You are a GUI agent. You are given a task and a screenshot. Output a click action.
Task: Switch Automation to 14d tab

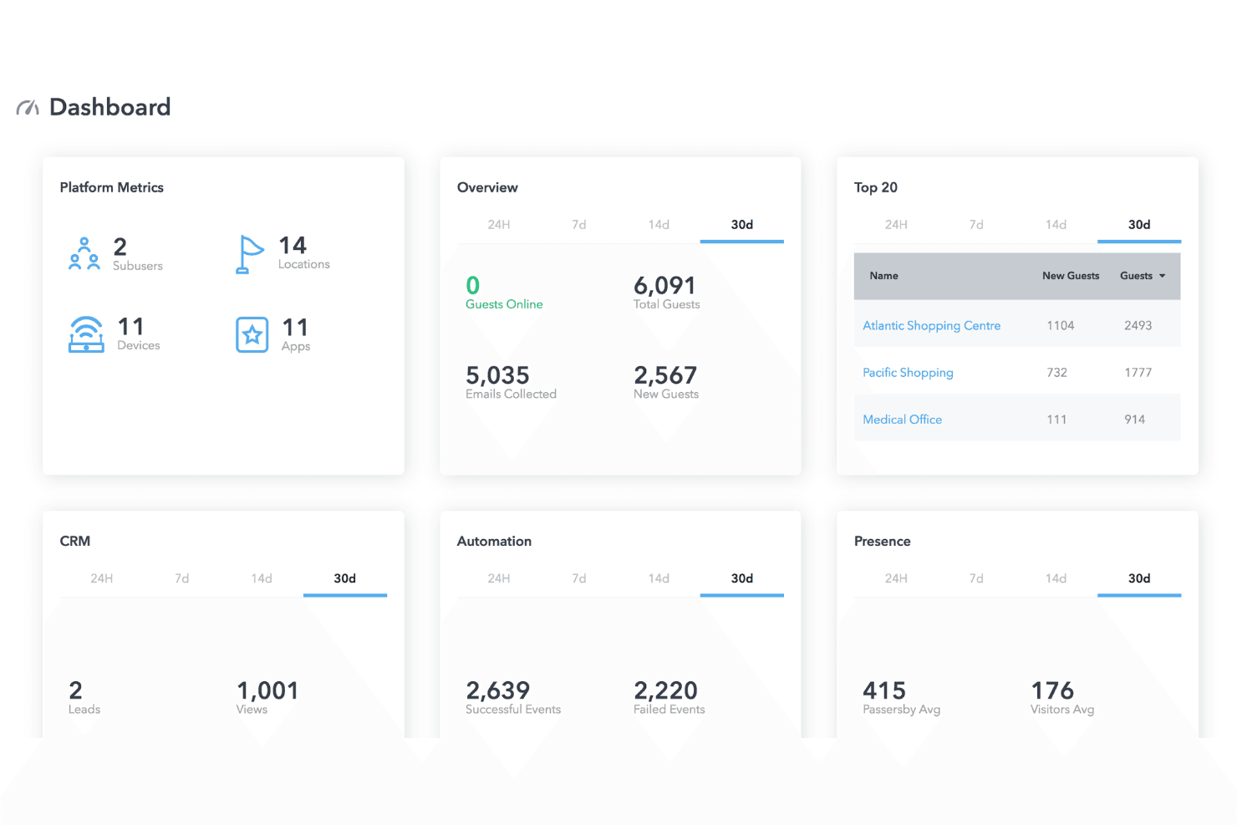(659, 578)
